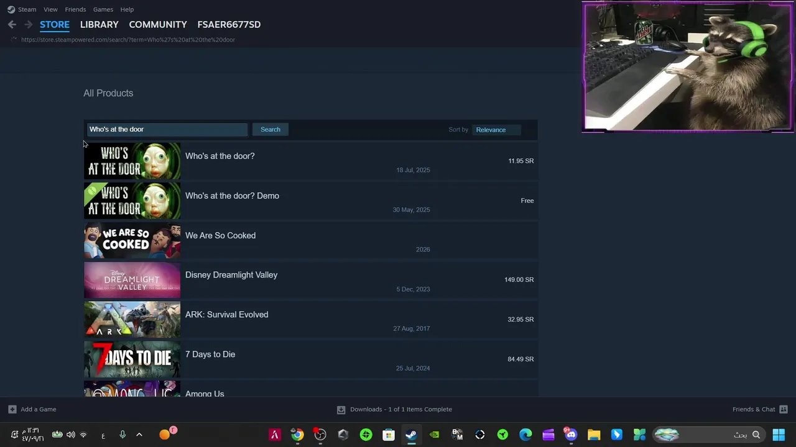This screenshot has height=447, width=796.
Task: Click the Who's at the door? game thumbnail
Action: [132, 161]
